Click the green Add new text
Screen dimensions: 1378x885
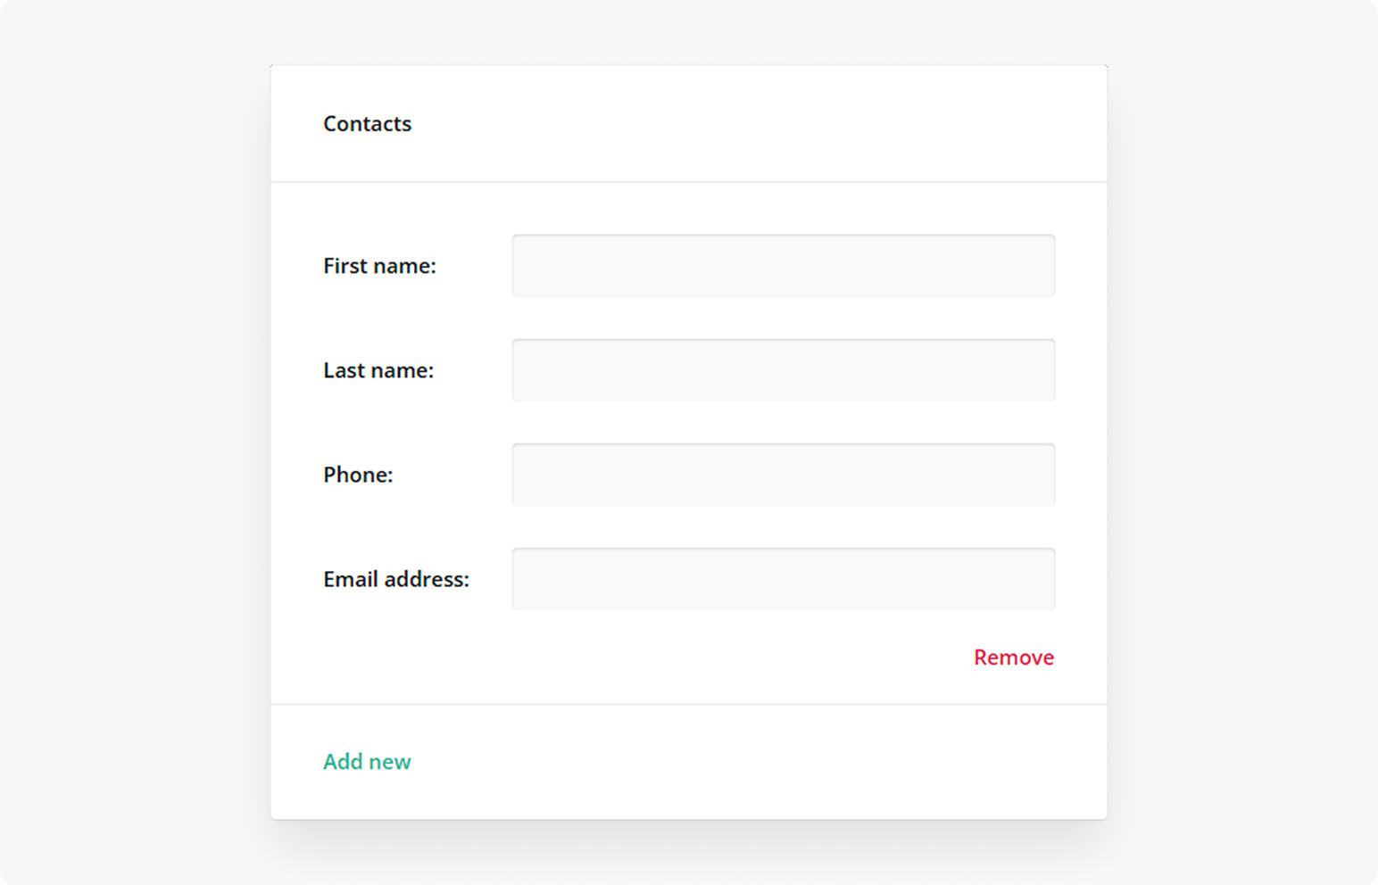click(367, 762)
